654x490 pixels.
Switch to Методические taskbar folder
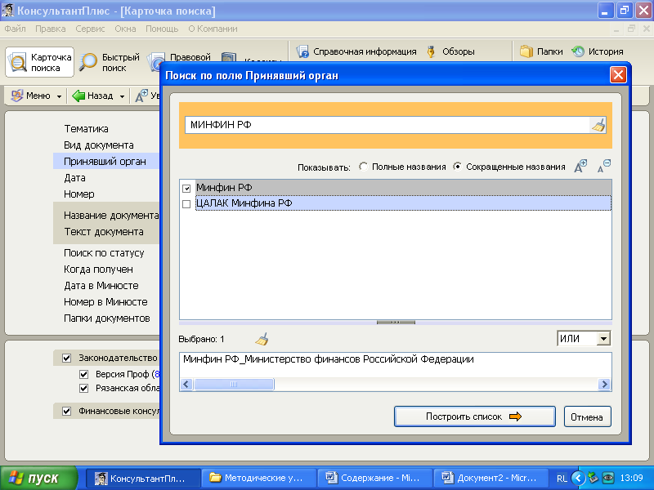258,478
